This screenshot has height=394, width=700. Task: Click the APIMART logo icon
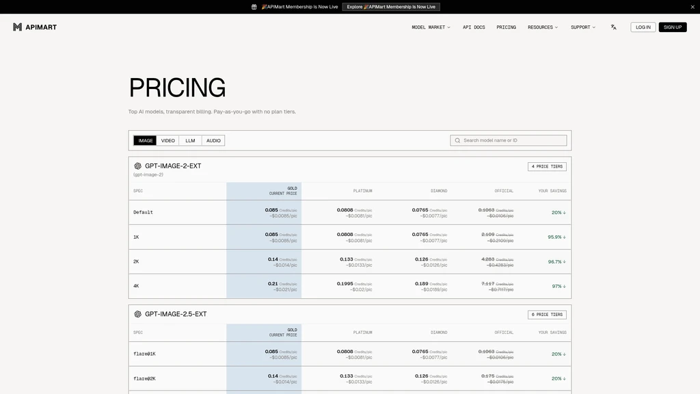(17, 27)
